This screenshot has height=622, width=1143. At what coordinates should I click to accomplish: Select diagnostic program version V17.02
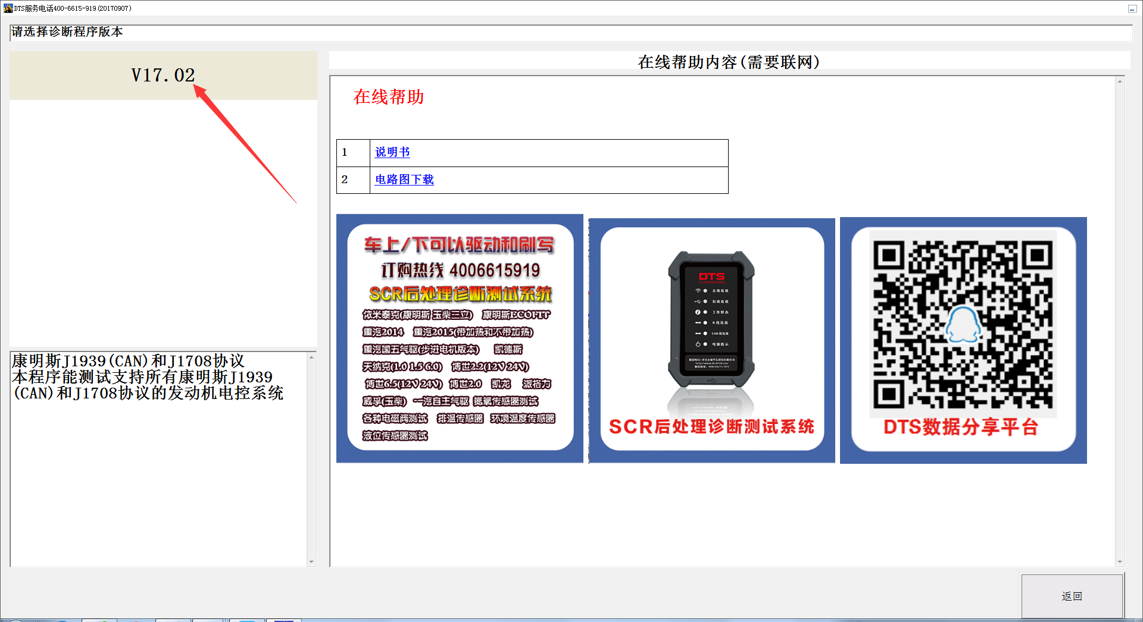[163, 76]
